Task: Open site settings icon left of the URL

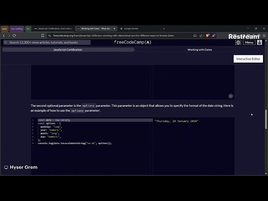Action: tap(49, 36)
